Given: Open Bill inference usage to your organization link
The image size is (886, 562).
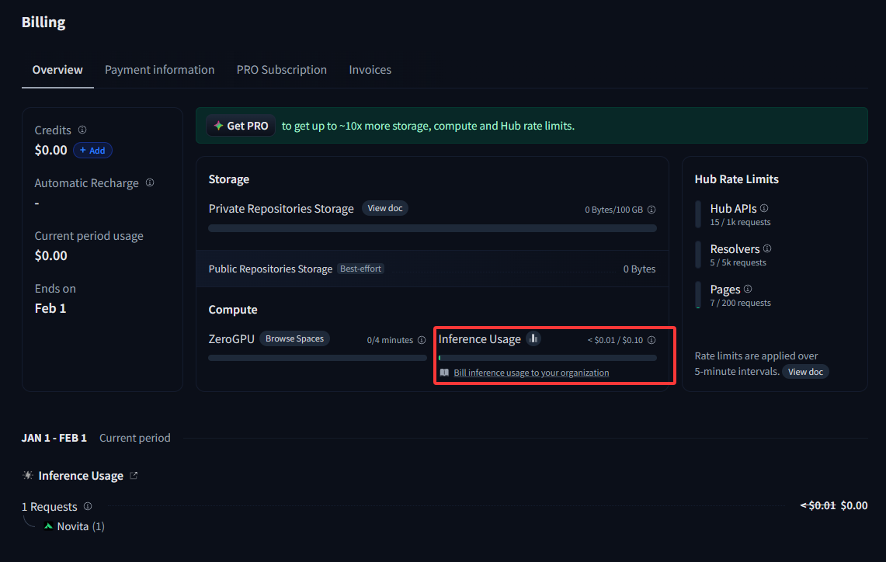Looking at the screenshot, I should click(531, 373).
